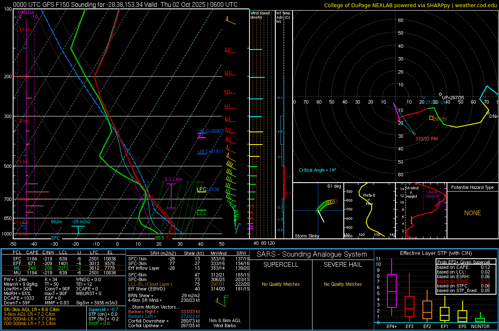The width and height of the screenshot is (499, 331).
Task: Click the 1km and 6km wind barb icon
Action: click(222, 301)
